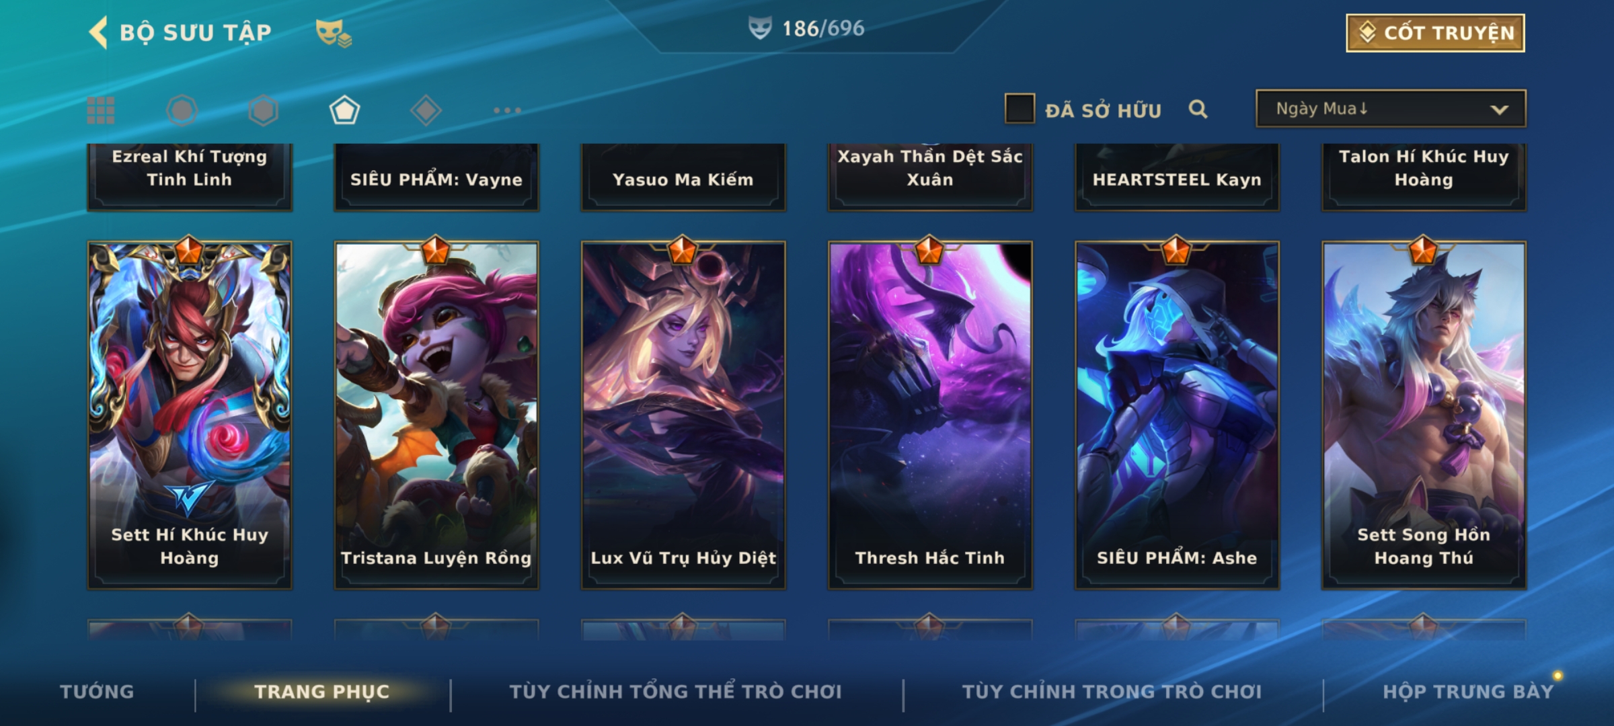Filter by the diamond rarity icon
1614x726 pixels.
[x=426, y=110]
